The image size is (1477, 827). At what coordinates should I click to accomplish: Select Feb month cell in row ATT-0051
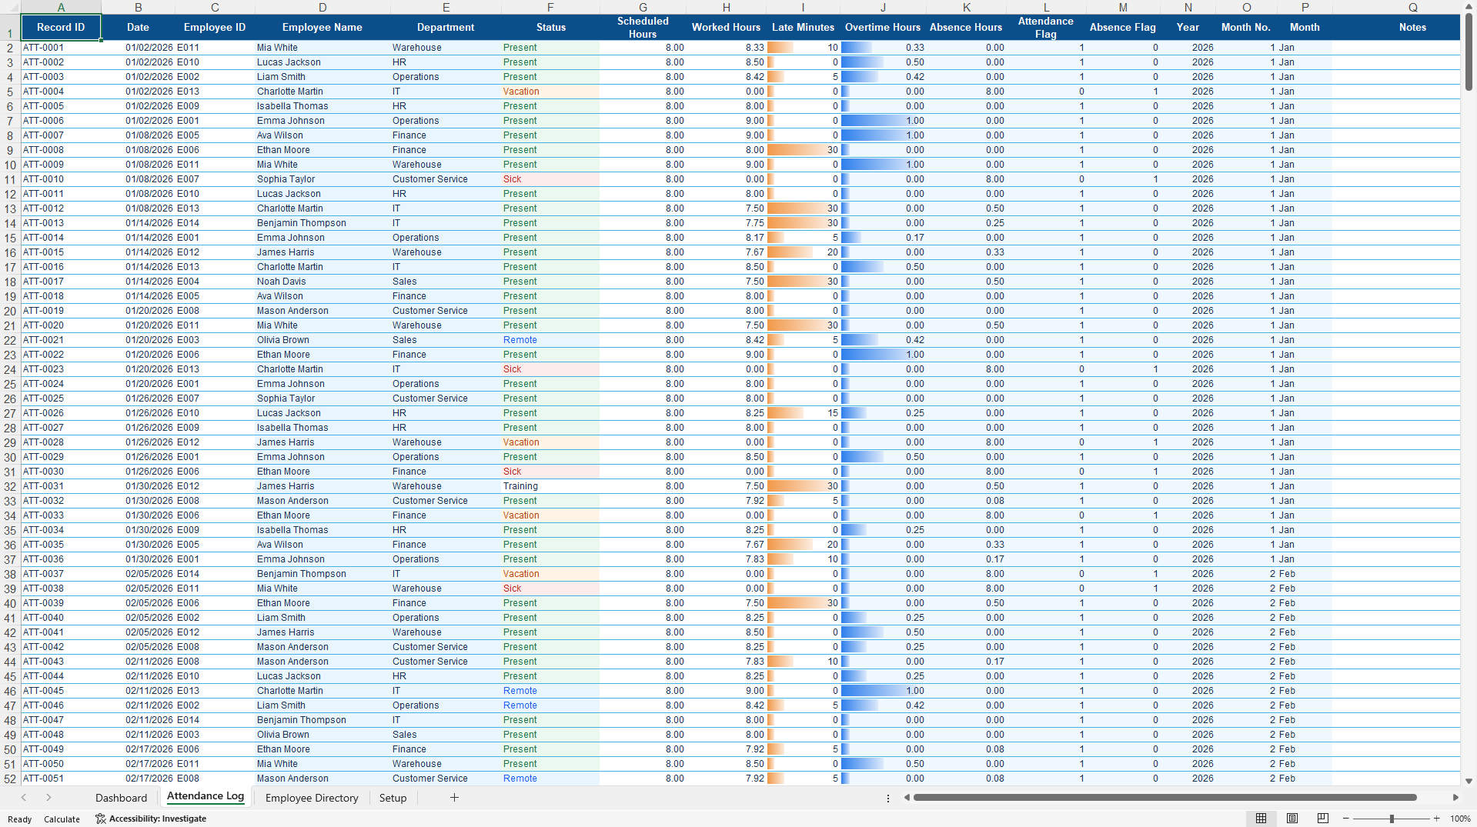pyautogui.click(x=1305, y=779)
